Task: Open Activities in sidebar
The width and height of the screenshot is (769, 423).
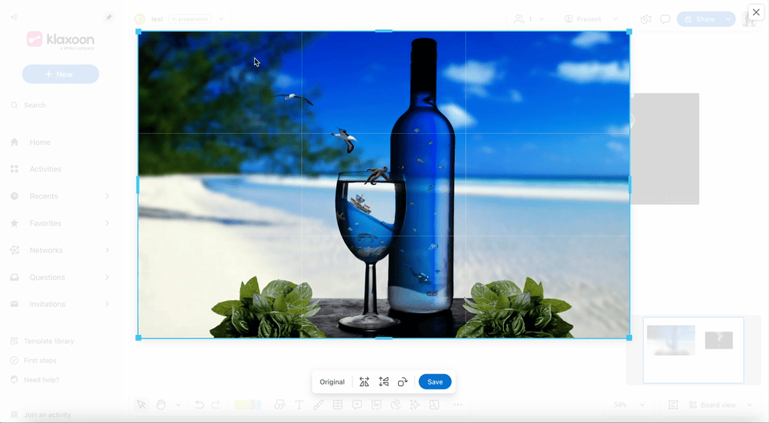Action: tap(45, 169)
